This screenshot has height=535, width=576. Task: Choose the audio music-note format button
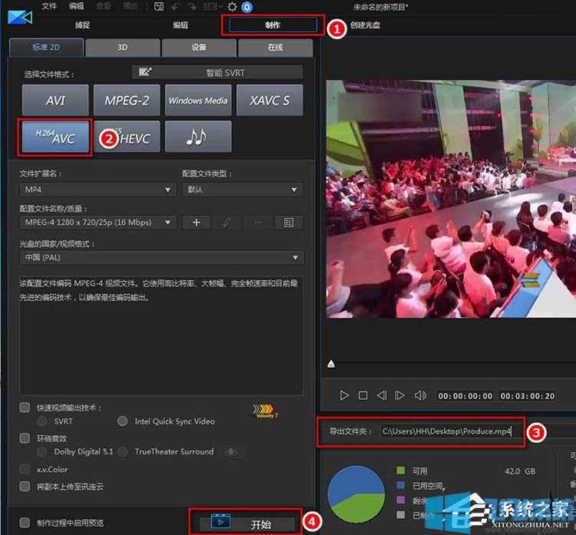coord(198,137)
